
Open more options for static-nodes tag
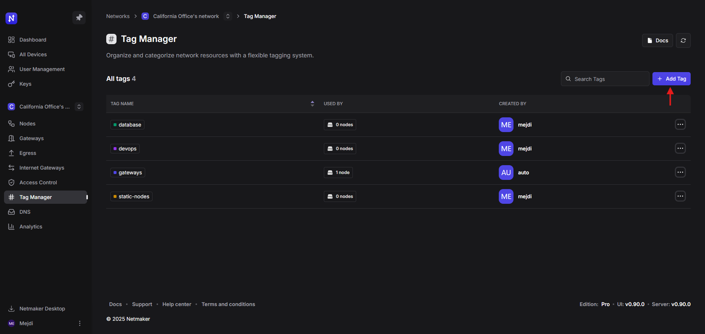coord(680,196)
